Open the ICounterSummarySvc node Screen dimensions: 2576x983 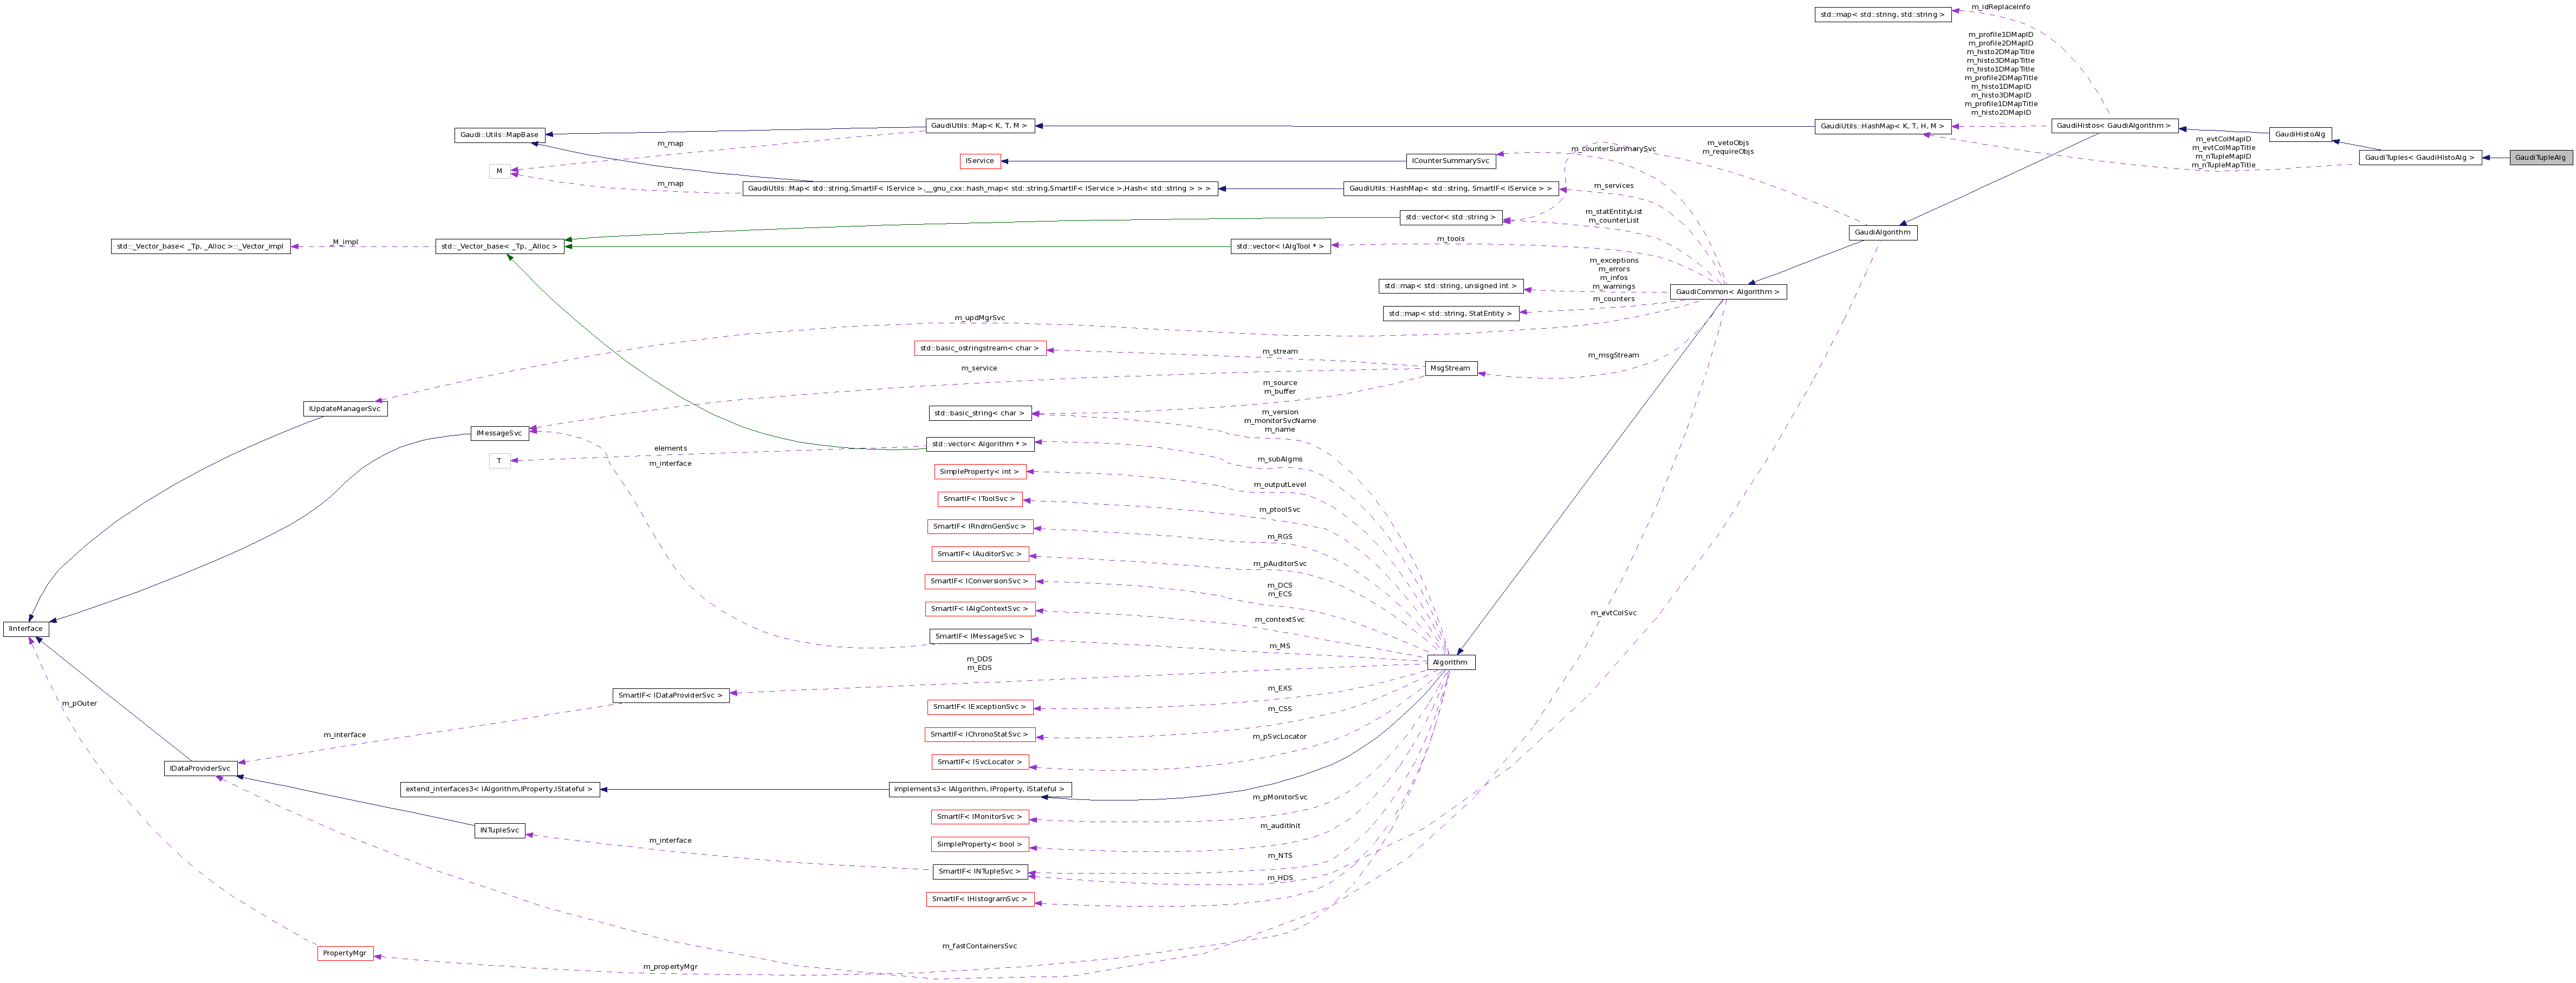pyautogui.click(x=1452, y=160)
